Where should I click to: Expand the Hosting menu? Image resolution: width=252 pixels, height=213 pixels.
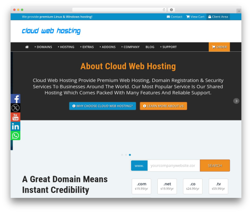(x=66, y=47)
